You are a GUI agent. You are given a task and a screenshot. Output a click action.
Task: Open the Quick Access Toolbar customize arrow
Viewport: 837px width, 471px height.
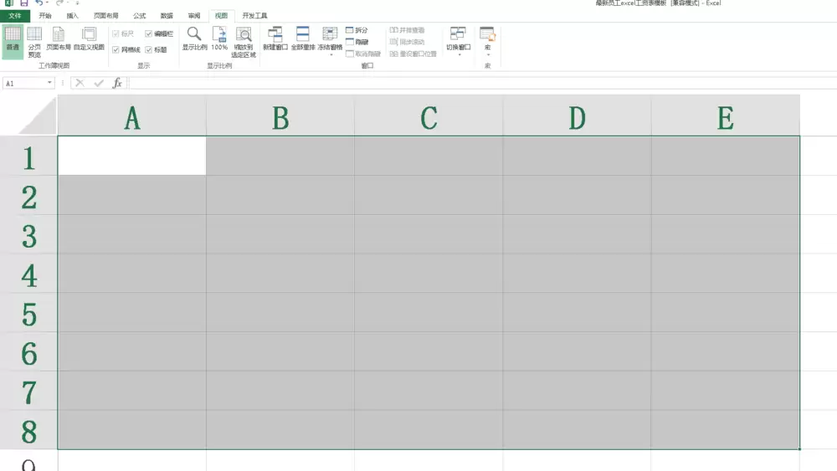click(77, 3)
